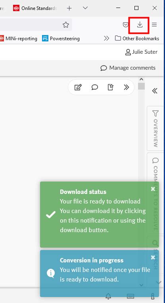
Task: Bookmark this page with the star icon
Action: point(66,25)
